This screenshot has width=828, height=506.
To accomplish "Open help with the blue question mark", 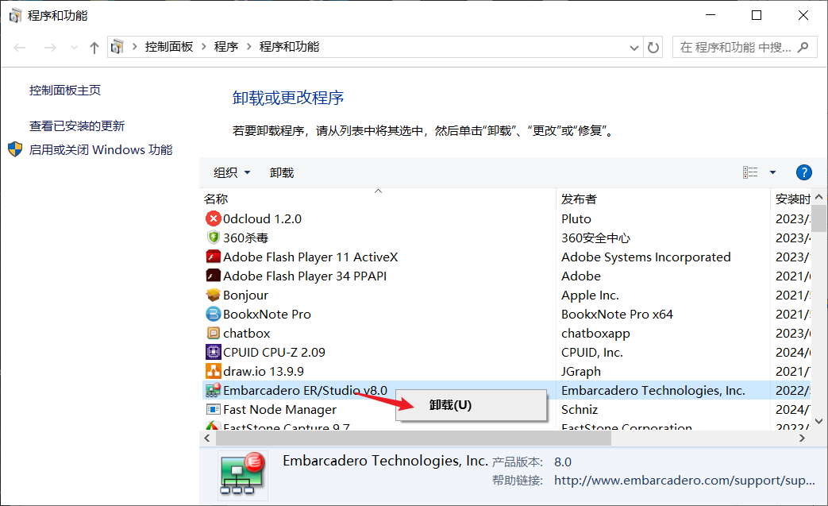I will click(803, 172).
